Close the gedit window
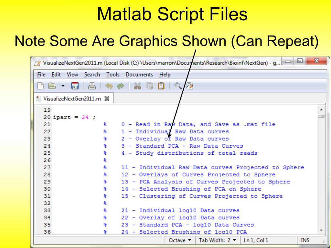Image resolution: width=331 pixels, height=248 pixels. click(316, 61)
